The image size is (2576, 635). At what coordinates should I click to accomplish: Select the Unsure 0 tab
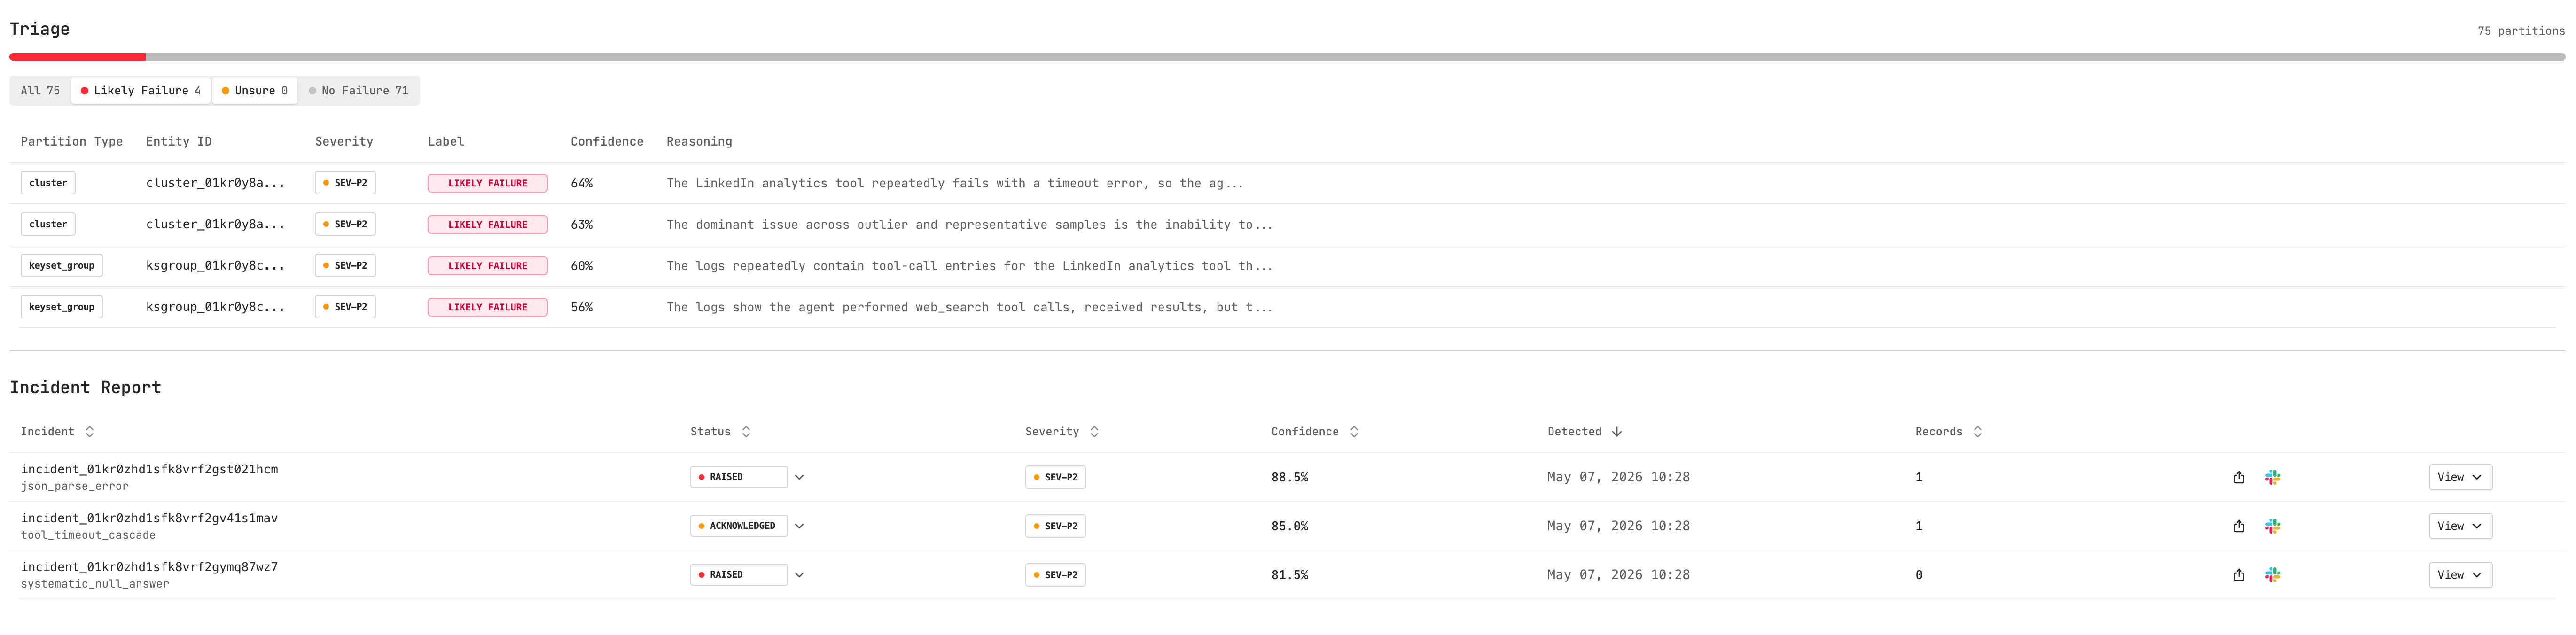tap(255, 91)
